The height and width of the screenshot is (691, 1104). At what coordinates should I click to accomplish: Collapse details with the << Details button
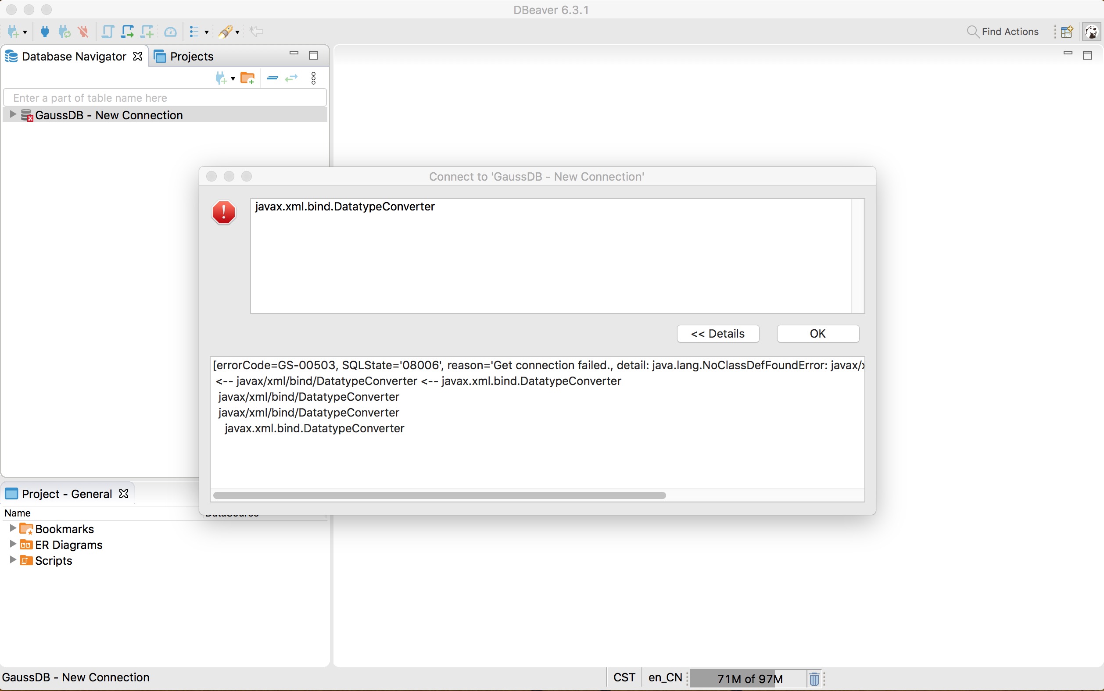point(717,334)
